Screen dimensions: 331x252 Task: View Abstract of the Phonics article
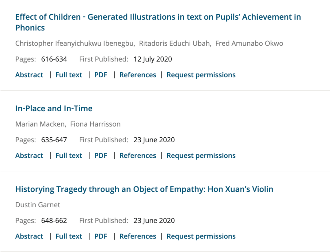click(x=29, y=75)
